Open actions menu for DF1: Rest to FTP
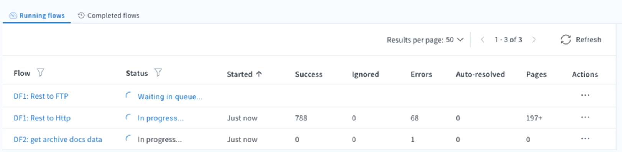This screenshot has width=622, height=152. (x=585, y=95)
